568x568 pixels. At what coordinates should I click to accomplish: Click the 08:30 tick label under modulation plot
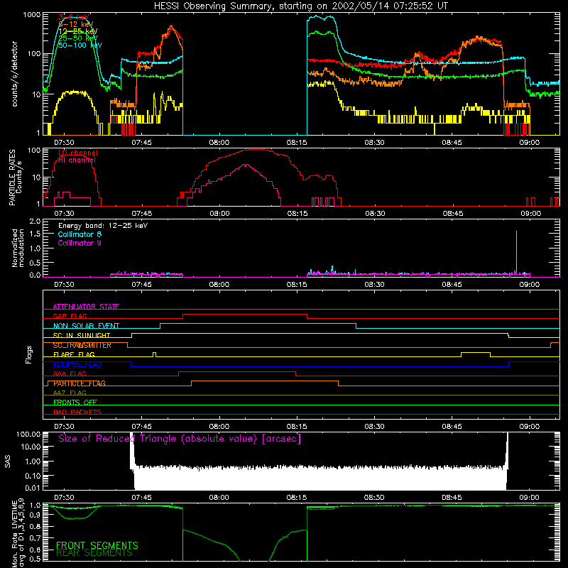375,285
